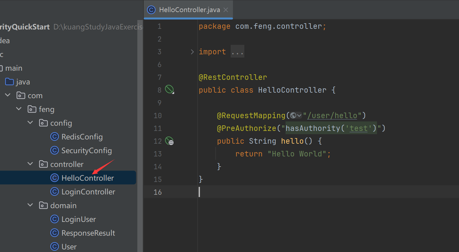This screenshot has height=252, width=459.
Task: Click the com package icon
Action: 21,96
